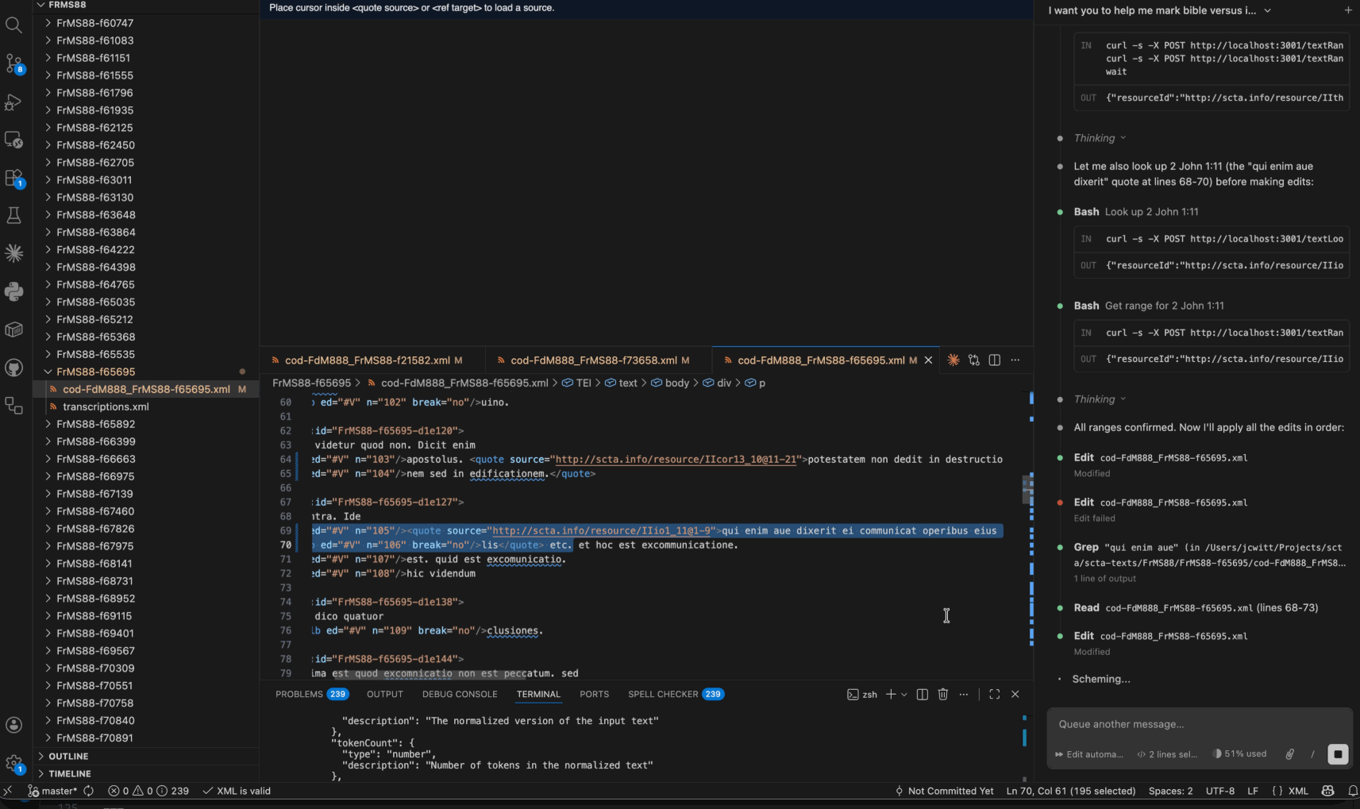Viewport: 1360px width, 809px height.
Task: Attach a file with paperclip icon
Action: (1290, 754)
